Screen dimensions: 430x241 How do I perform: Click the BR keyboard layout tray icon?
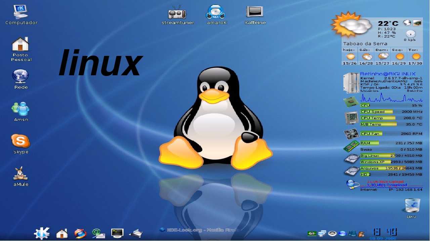[x=312, y=233]
